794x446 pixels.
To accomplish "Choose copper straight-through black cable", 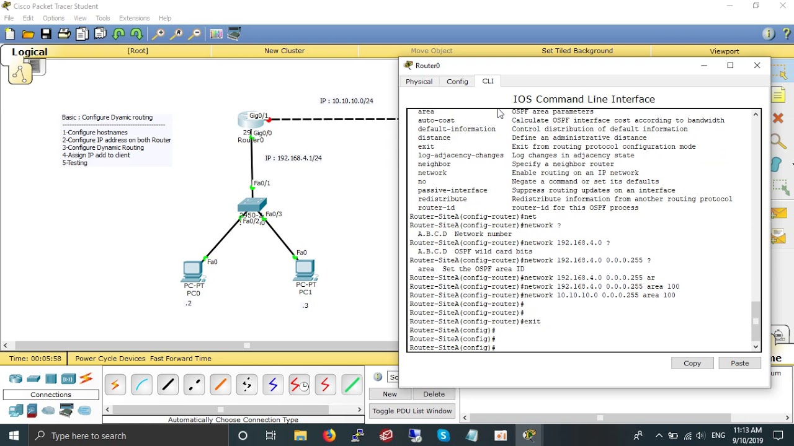I will [167, 385].
